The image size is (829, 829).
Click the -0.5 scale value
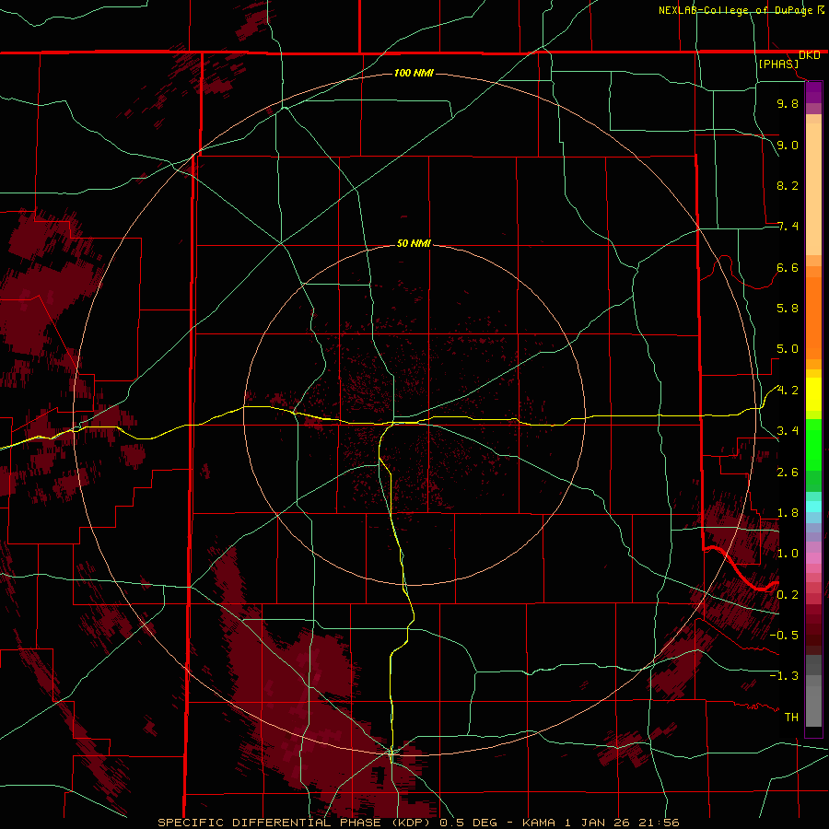tap(784, 636)
